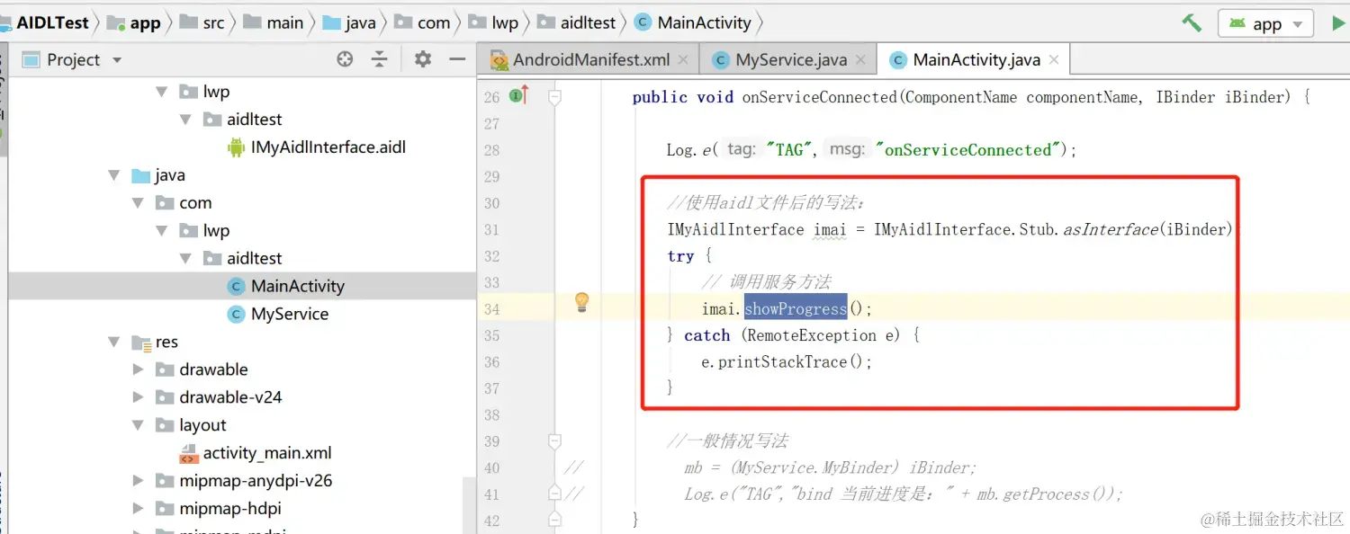Collapse the res folder node

(x=114, y=342)
